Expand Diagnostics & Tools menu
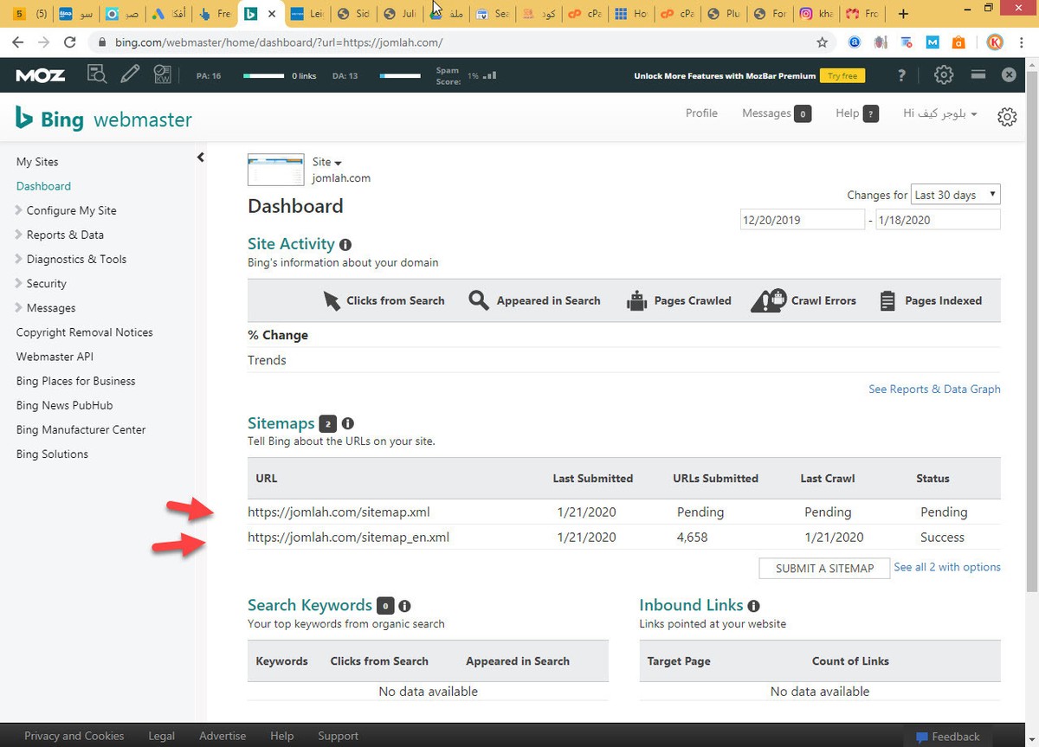This screenshot has height=747, width=1039. coord(71,259)
